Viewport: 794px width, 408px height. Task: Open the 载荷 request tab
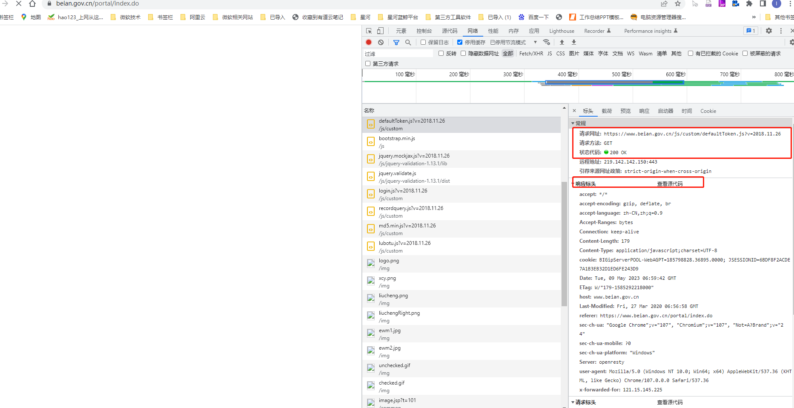[607, 111]
